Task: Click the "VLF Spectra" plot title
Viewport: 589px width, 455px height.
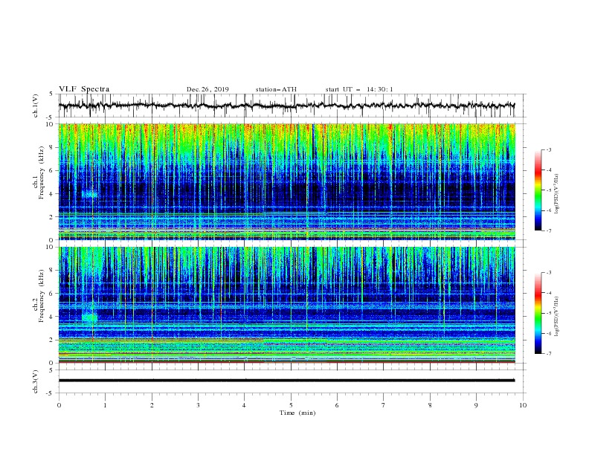Action: tap(84, 89)
